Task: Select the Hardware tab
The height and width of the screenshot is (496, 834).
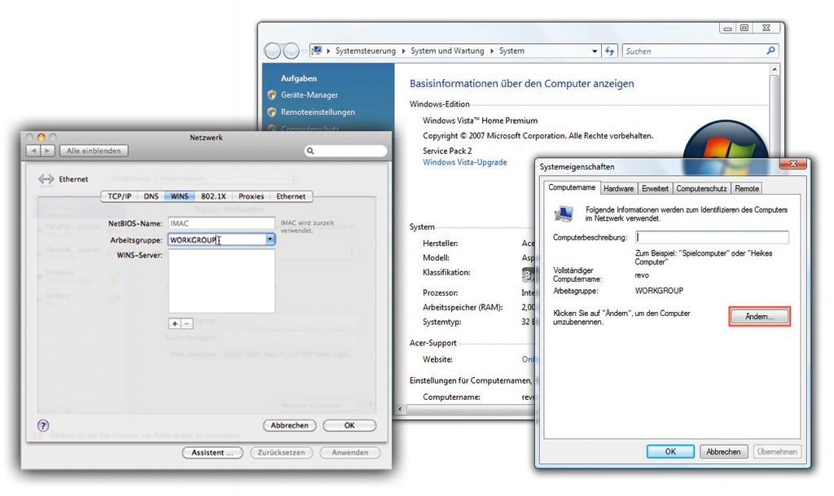Action: tap(619, 189)
